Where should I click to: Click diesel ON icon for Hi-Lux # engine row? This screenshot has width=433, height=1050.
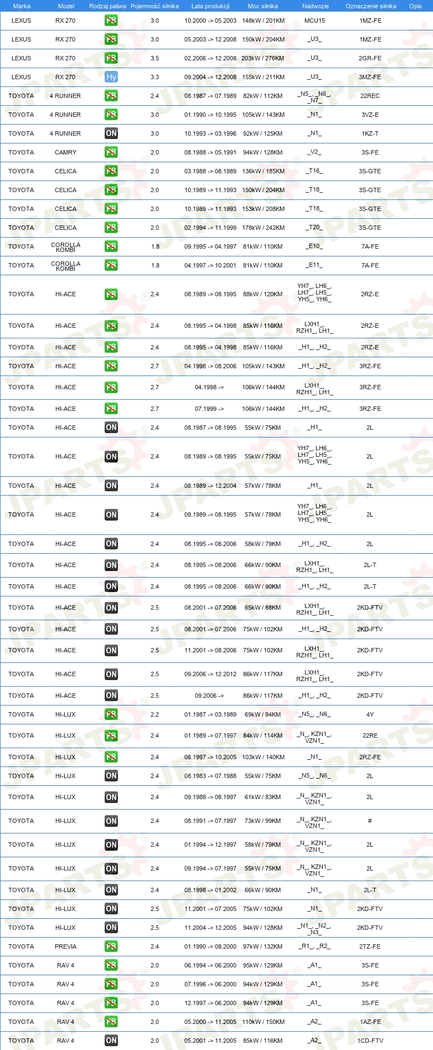[111, 821]
